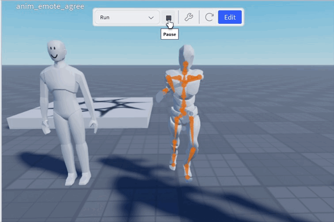Open the Run animation dropdown
Viewport: 334px width, 222px height.
click(x=127, y=17)
